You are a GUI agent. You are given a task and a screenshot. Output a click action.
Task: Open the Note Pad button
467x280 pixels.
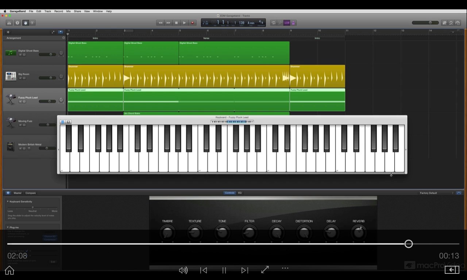[444, 23]
